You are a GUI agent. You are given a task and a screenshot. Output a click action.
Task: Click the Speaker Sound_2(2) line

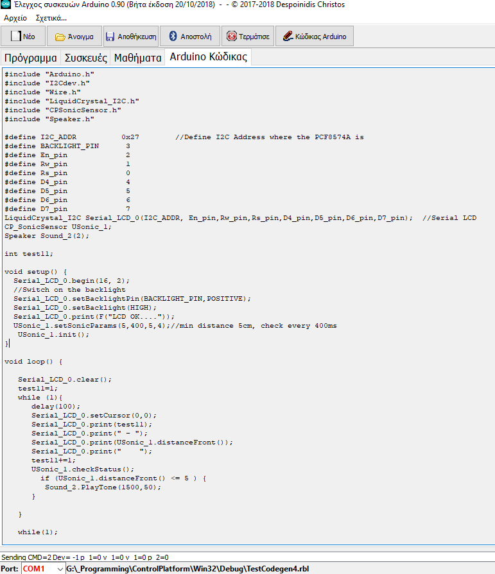(47, 236)
